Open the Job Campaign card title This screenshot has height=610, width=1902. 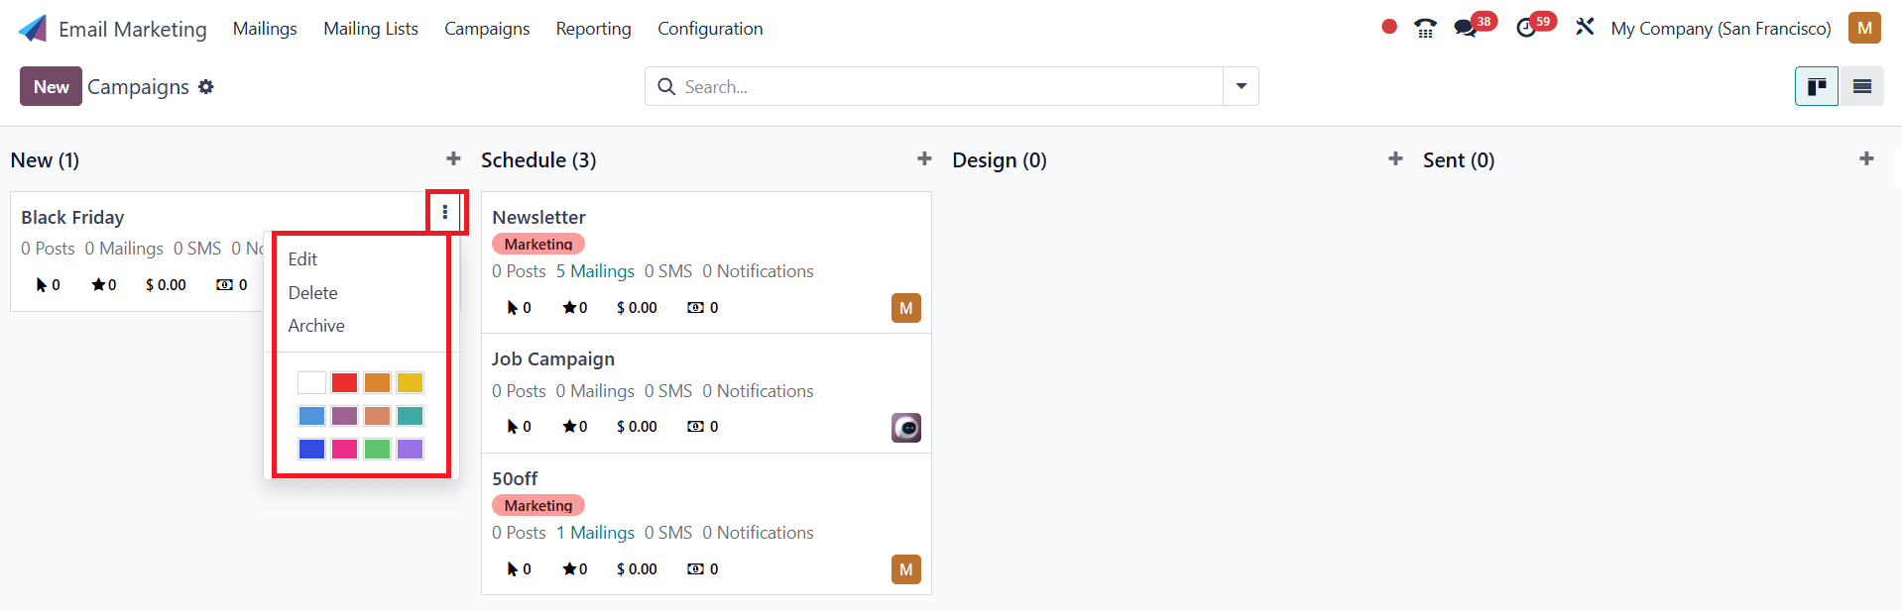553,359
